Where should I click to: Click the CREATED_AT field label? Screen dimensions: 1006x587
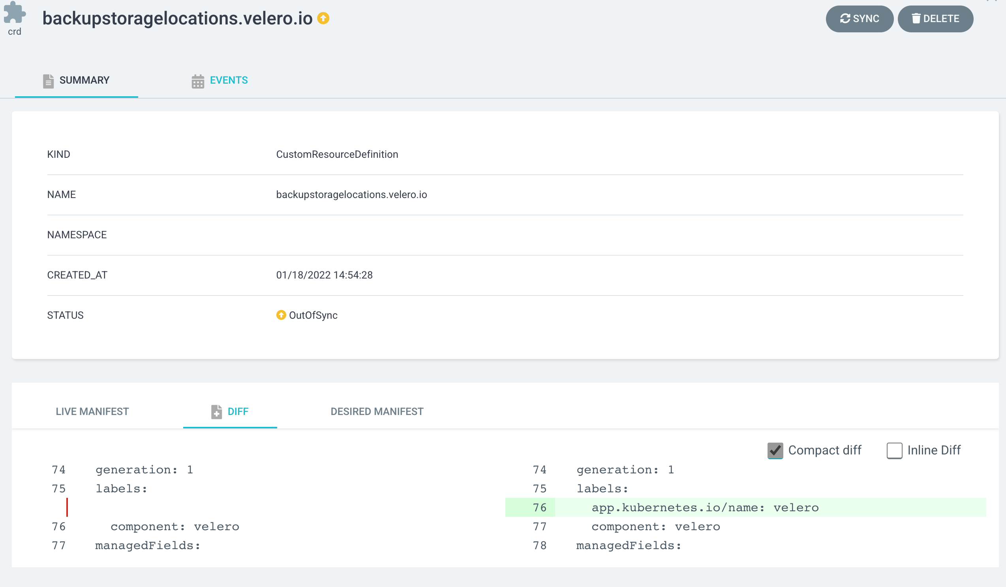(x=77, y=275)
